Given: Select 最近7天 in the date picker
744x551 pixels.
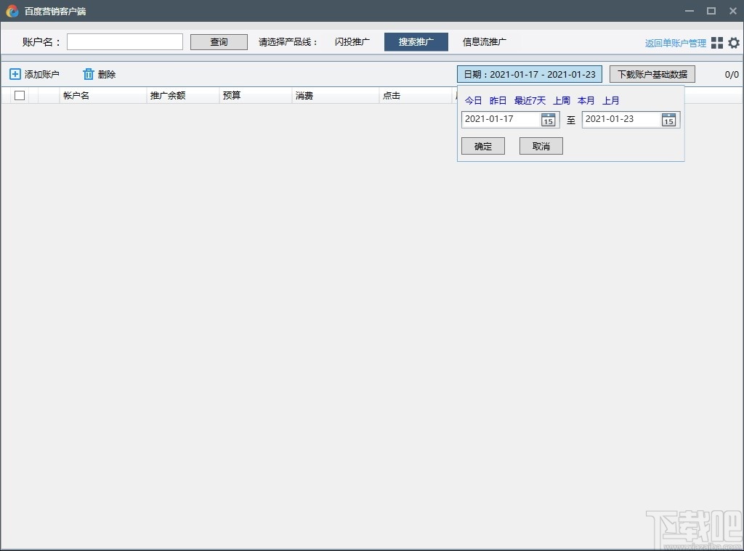Looking at the screenshot, I should pyautogui.click(x=530, y=100).
